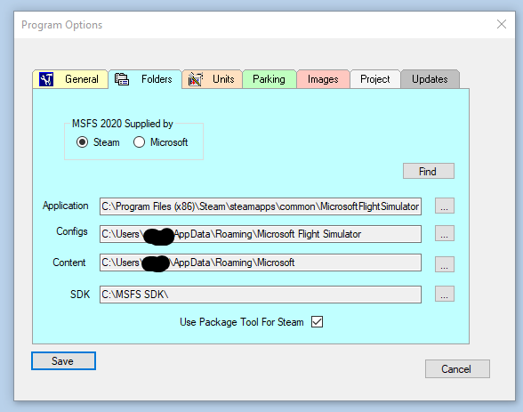The image size is (523, 412).
Task: Close the Program Options window
Action: pyautogui.click(x=502, y=24)
